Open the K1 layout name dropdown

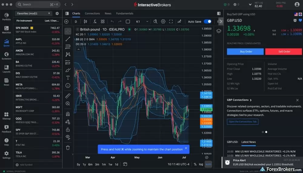[142, 22]
